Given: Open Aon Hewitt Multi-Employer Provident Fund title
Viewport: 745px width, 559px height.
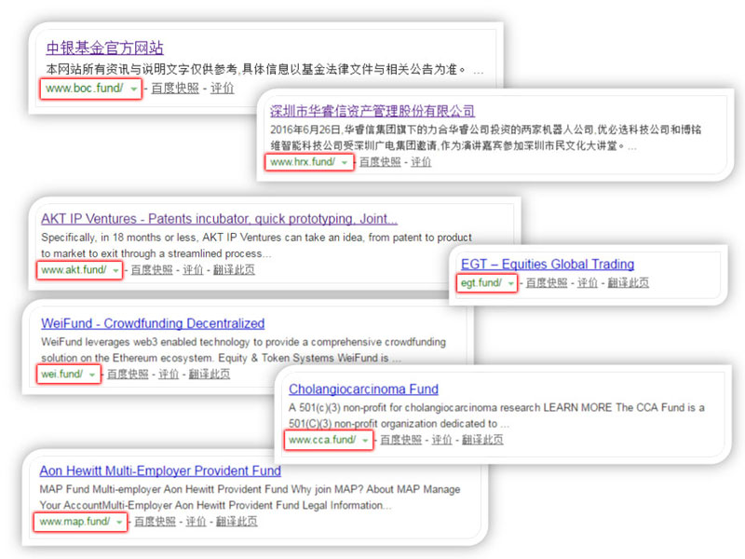Looking at the screenshot, I should coord(160,470).
